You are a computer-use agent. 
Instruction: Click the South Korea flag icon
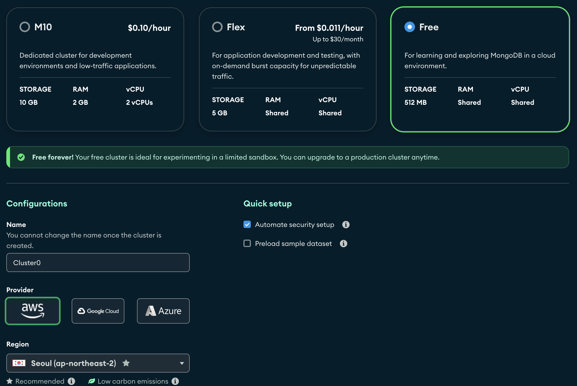19,363
